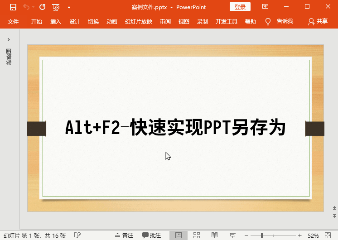
Task: Switch to Reading view icon
Action: click(x=214, y=235)
